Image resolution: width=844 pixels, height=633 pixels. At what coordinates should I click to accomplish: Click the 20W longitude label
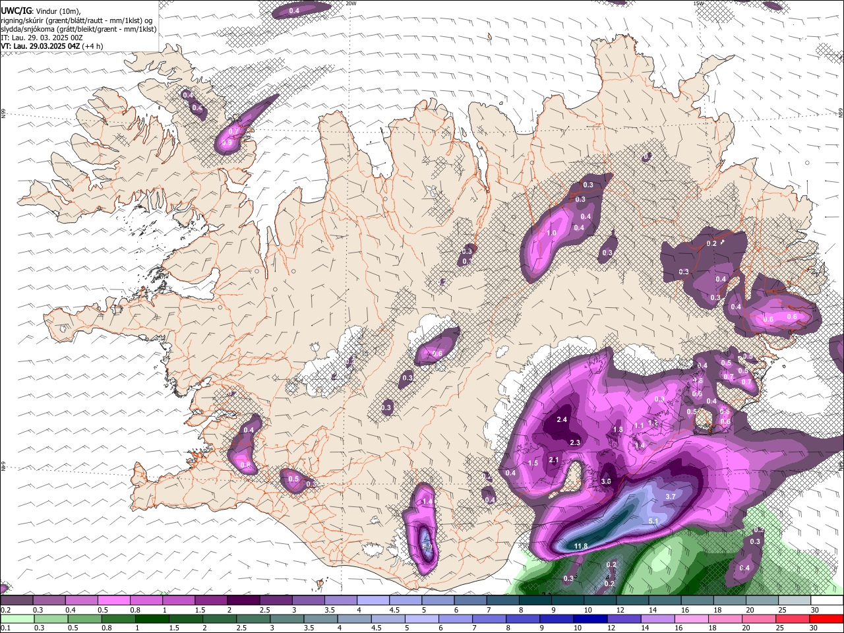[351, 3]
